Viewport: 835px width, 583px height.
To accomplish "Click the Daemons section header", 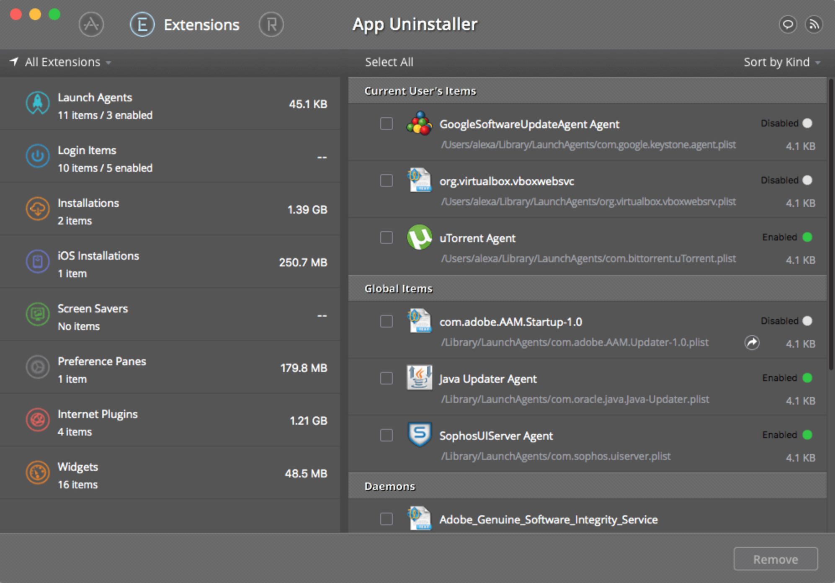I will pyautogui.click(x=587, y=486).
